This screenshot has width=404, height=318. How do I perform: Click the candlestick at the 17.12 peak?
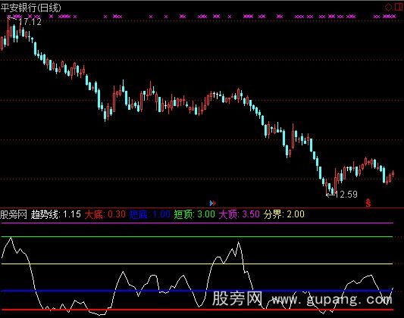point(8,31)
